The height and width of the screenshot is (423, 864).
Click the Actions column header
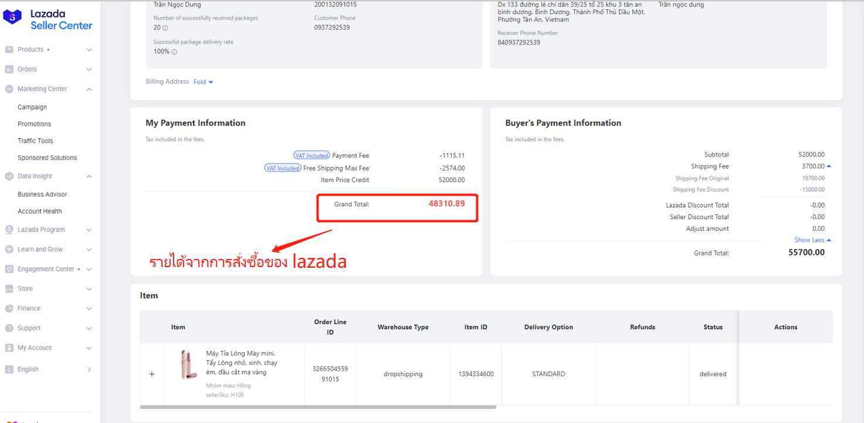(786, 328)
